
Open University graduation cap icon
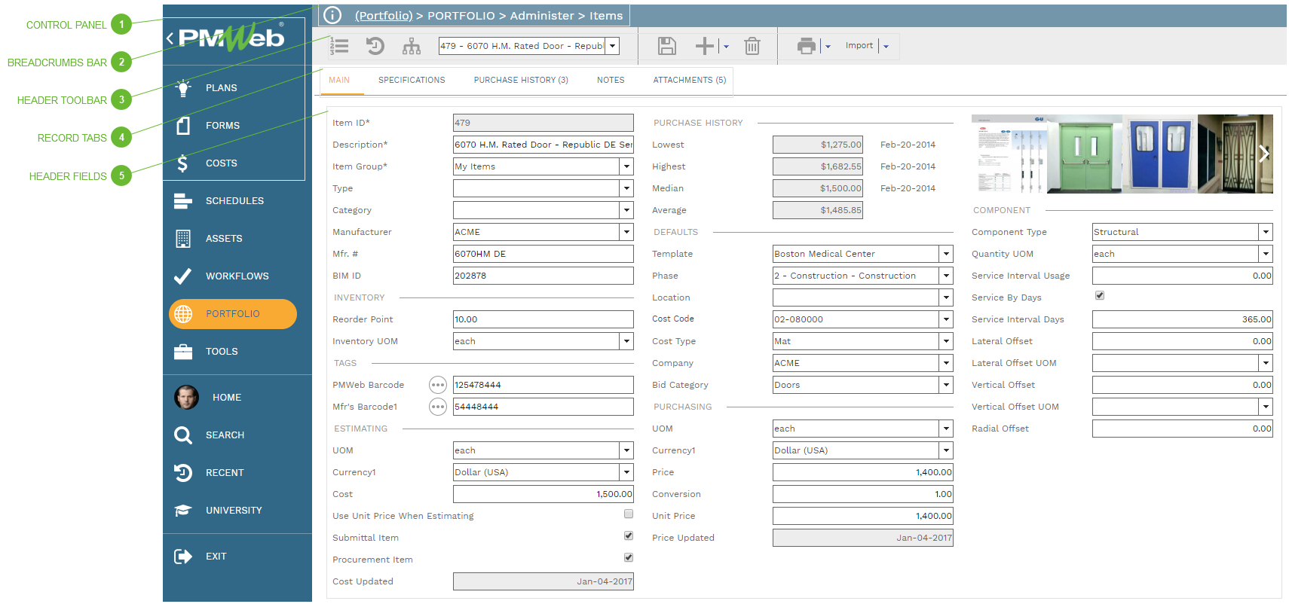click(x=183, y=511)
